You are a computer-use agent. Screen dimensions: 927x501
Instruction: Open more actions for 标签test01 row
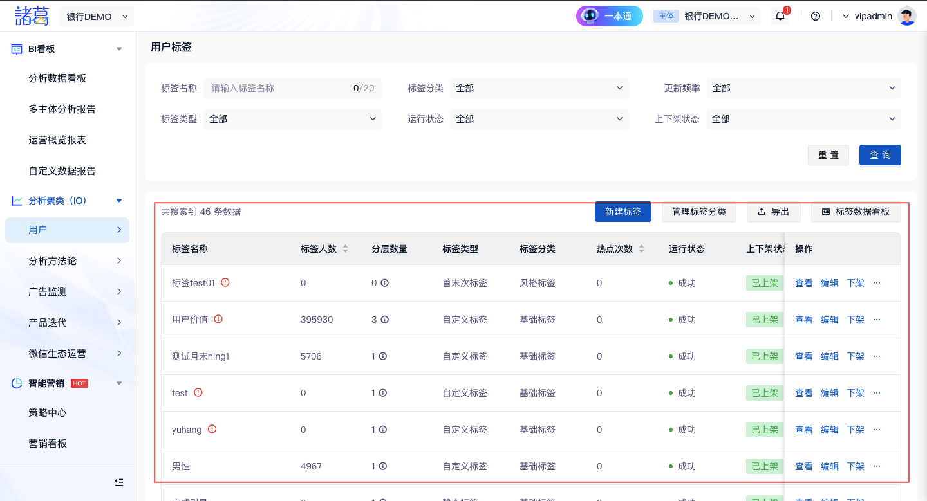tap(876, 283)
